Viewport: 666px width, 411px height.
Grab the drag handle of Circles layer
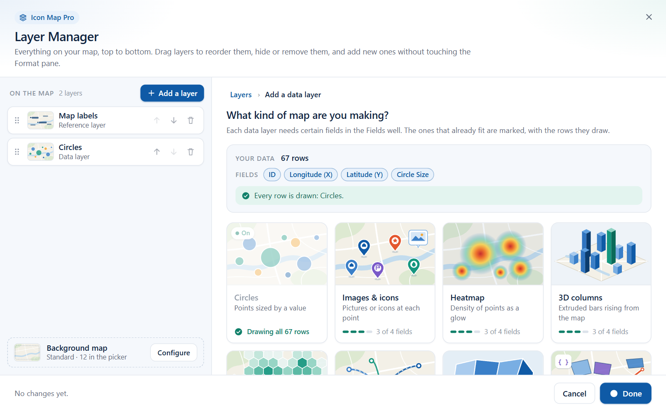[x=17, y=152]
